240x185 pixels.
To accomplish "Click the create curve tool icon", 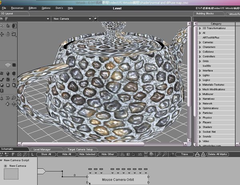I will pos(2,79).
